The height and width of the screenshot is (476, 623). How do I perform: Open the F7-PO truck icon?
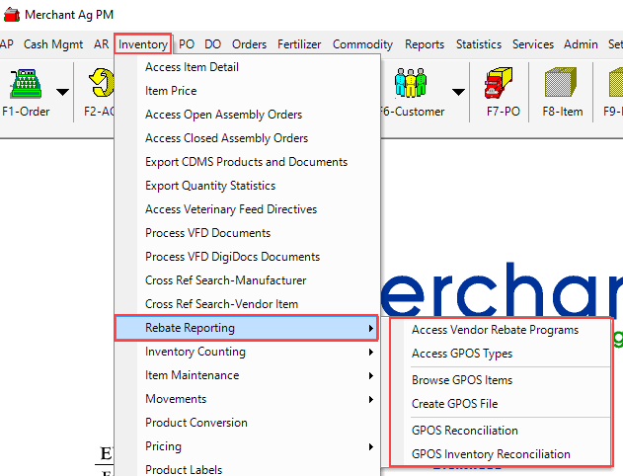[x=503, y=84]
